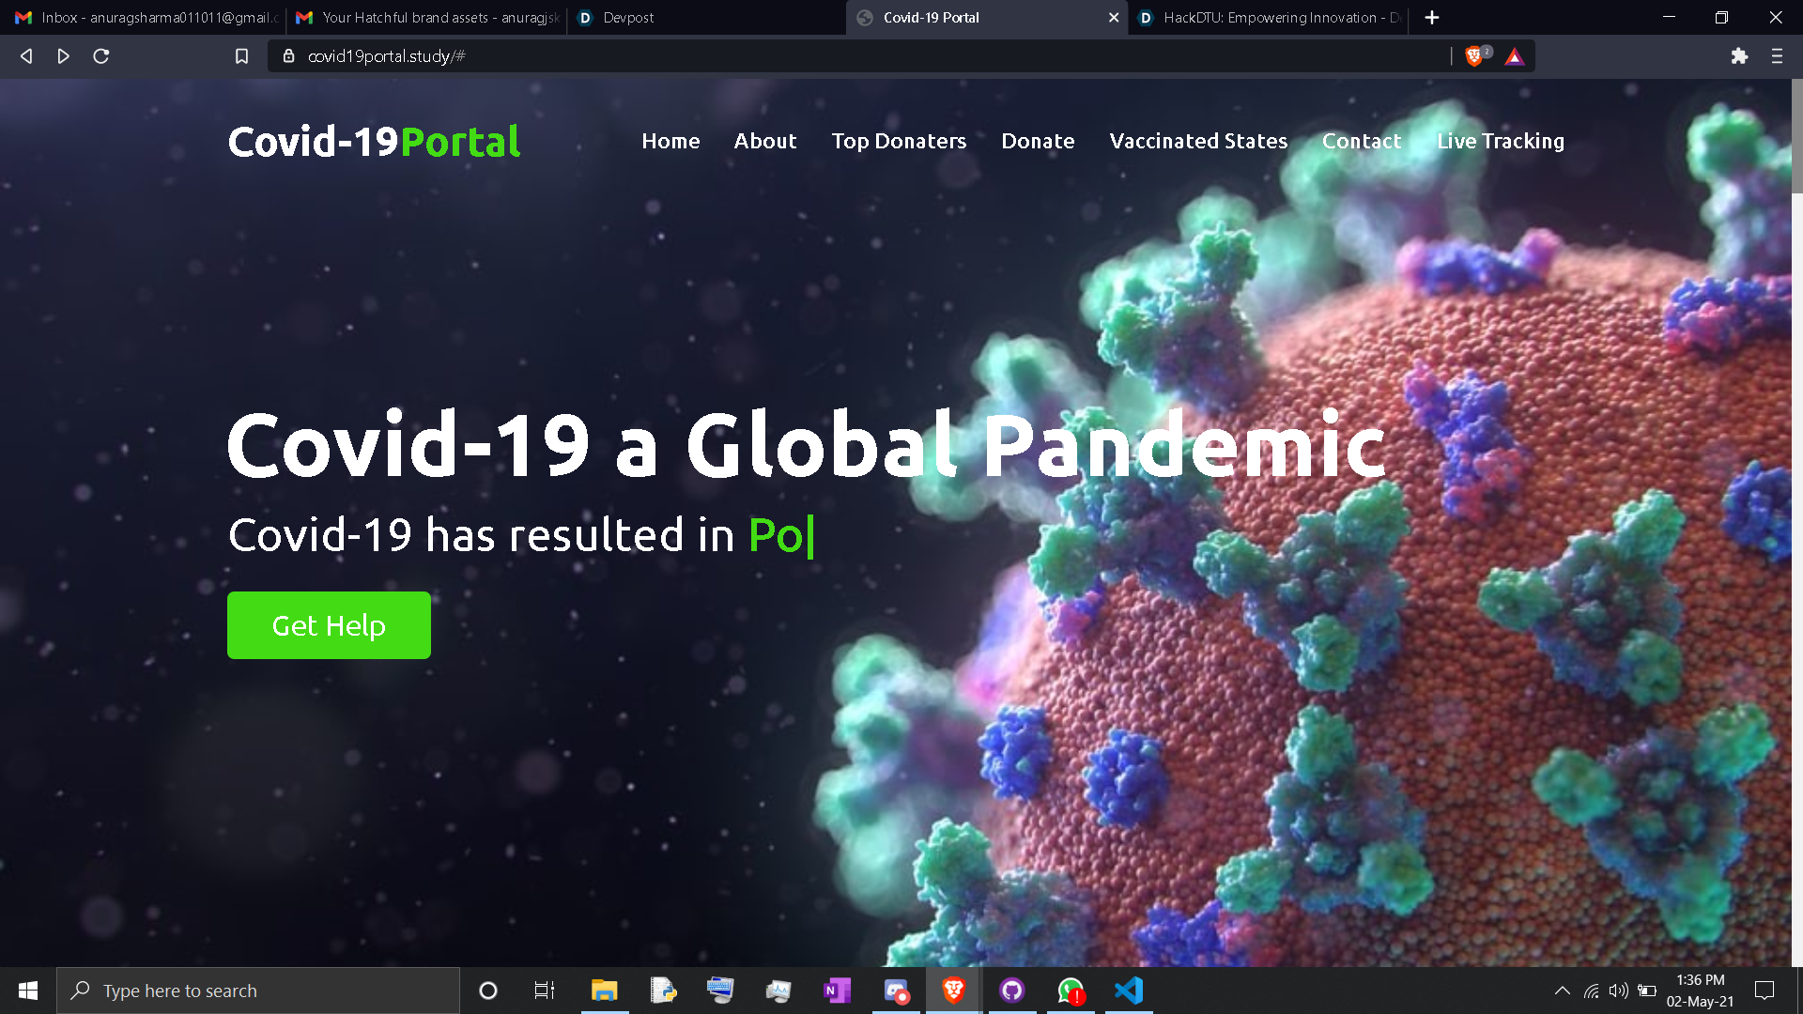Open the Extensions puzzle icon
1803x1014 pixels.
tap(1739, 56)
